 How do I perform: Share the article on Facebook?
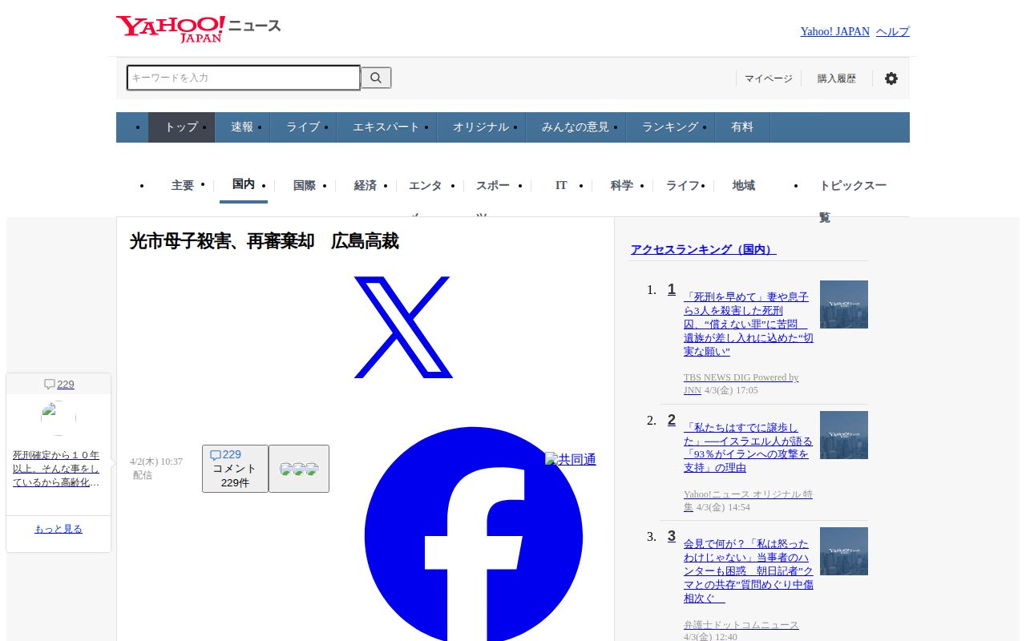coord(474,535)
